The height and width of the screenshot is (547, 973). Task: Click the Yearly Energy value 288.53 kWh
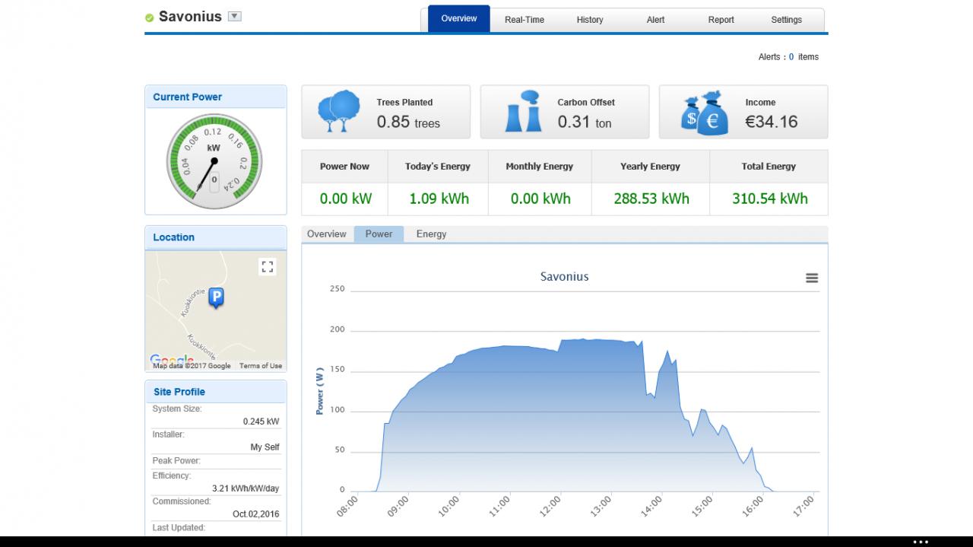coord(651,199)
